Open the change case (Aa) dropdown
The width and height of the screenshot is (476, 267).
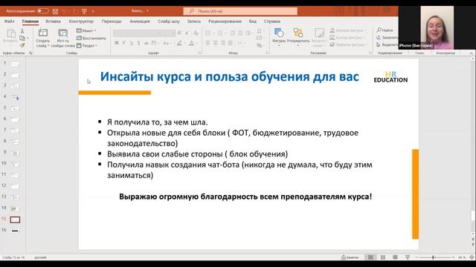click(x=167, y=43)
